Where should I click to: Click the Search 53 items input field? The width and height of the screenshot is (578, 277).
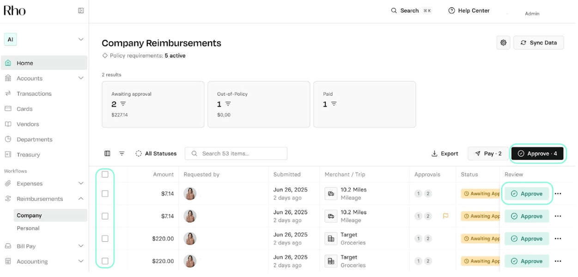(236, 154)
